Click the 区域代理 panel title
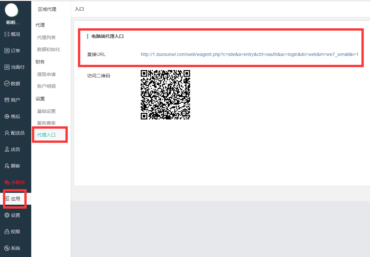370x257 pixels. [x=47, y=9]
